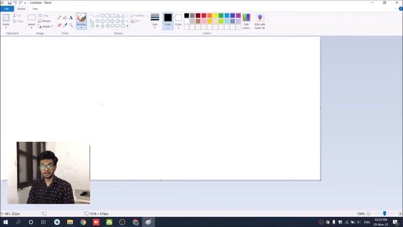Open the Select dropdown arrow
The image size is (403, 227).
[31, 27]
